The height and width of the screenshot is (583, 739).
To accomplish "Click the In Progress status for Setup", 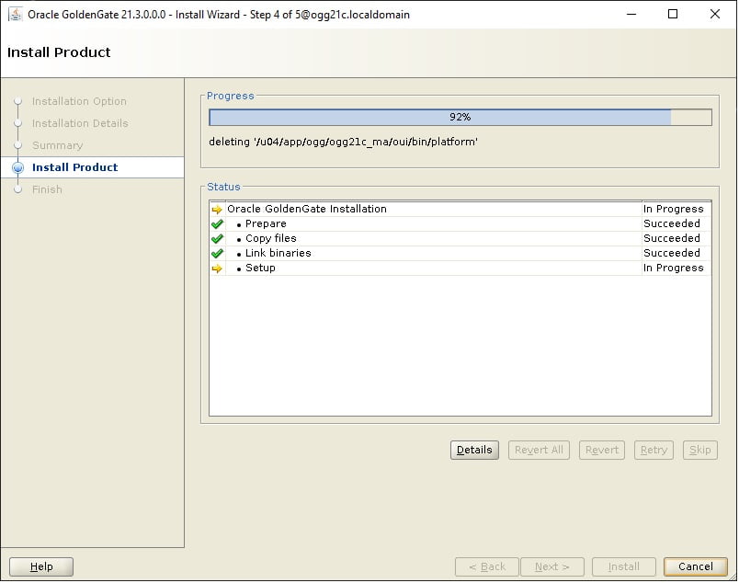I will pyautogui.click(x=674, y=268).
